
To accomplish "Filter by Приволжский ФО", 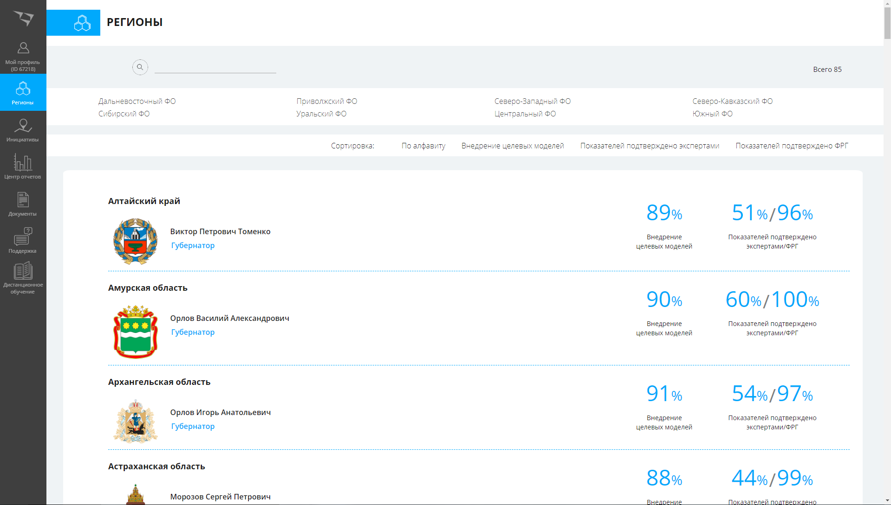I will tap(326, 101).
